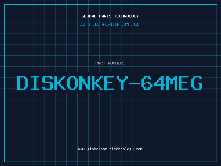Click the final letter G of 64MEG
The image size is (221, 166).
pos(197,83)
